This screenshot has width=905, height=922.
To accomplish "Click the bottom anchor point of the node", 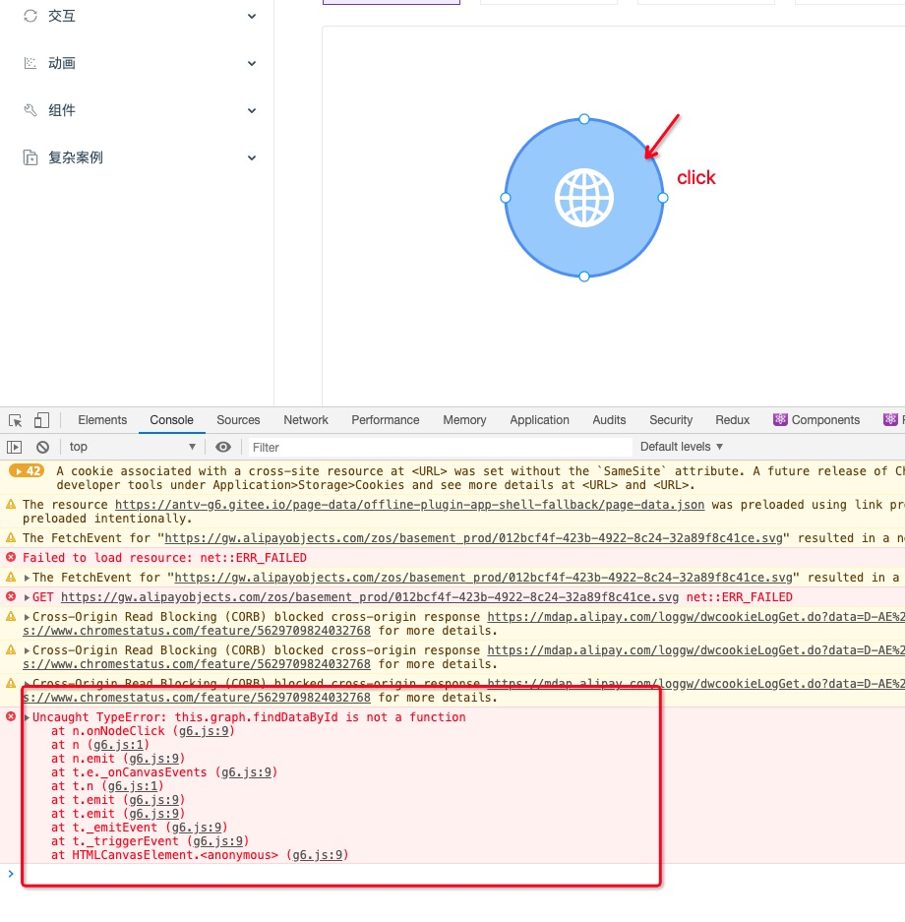I will click(x=584, y=277).
